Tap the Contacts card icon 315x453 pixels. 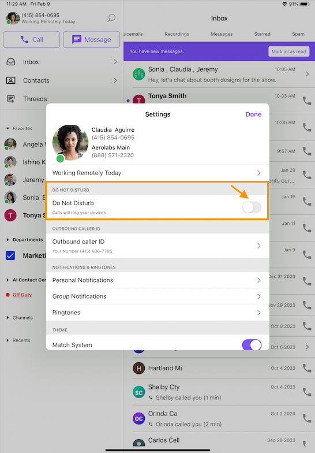[10, 80]
